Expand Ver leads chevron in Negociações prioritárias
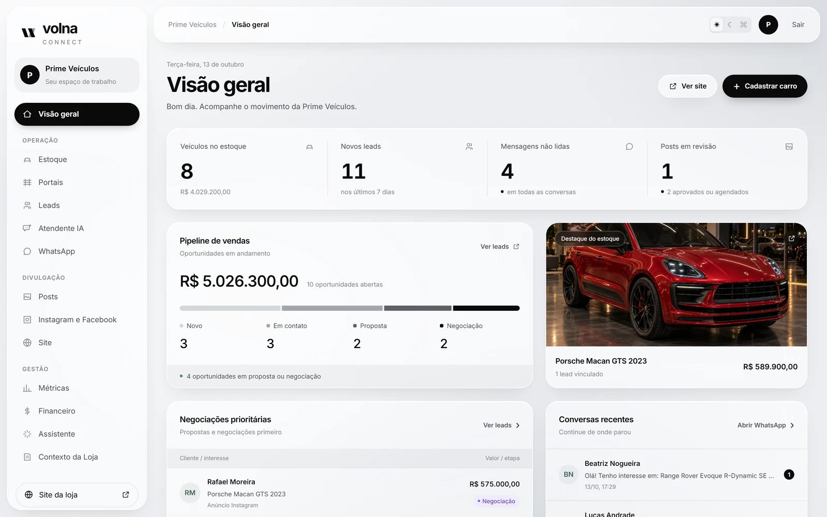The width and height of the screenshot is (827, 517). [518, 425]
